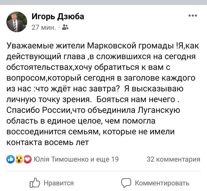Click the yellow Wow reaction emoji

click(x=18, y=159)
